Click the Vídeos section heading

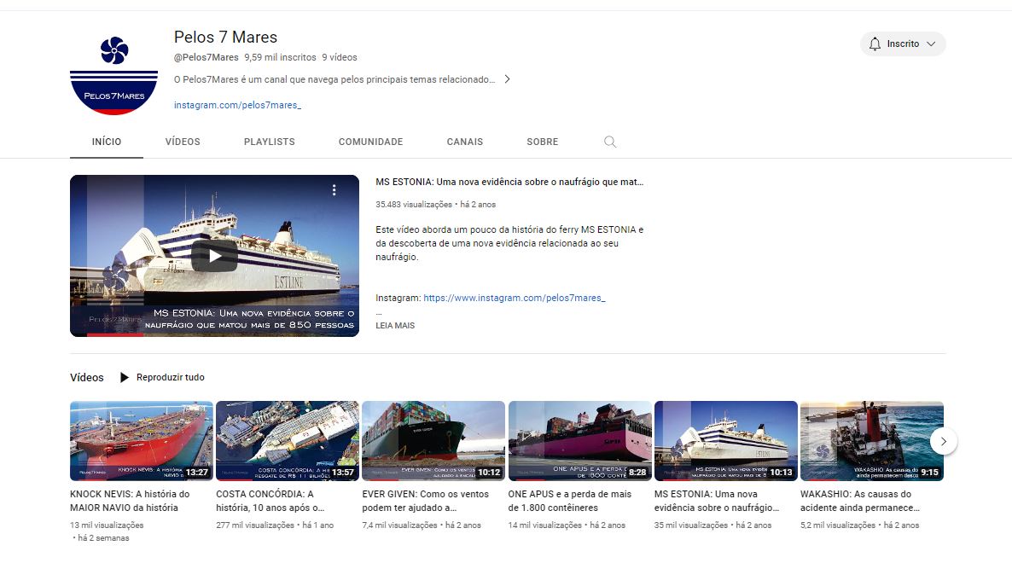click(86, 377)
